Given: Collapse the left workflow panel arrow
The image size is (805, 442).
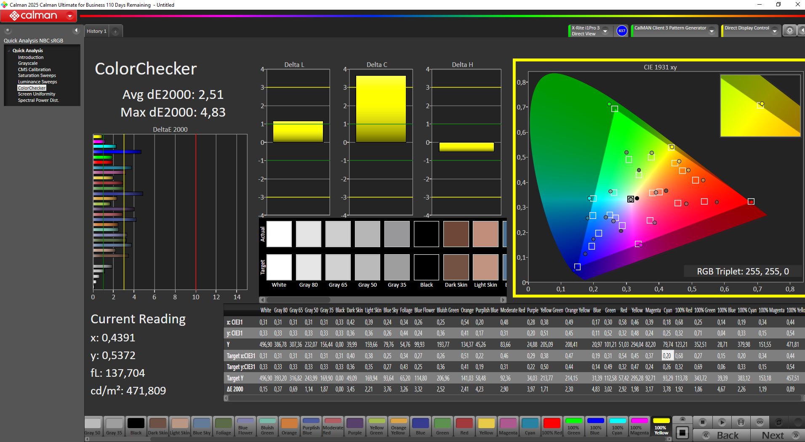Looking at the screenshot, I should pos(76,30).
